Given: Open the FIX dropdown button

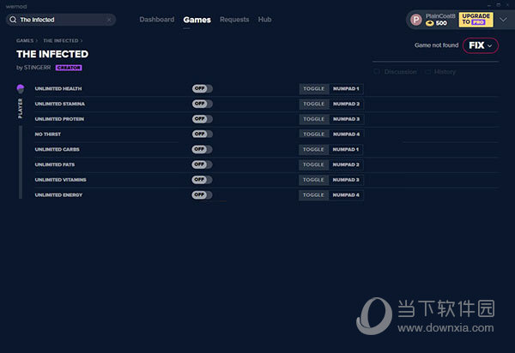Looking at the screenshot, I should point(480,45).
